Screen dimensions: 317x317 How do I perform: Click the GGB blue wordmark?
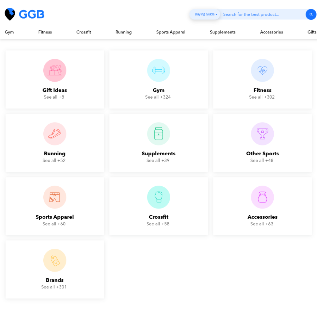point(32,14)
